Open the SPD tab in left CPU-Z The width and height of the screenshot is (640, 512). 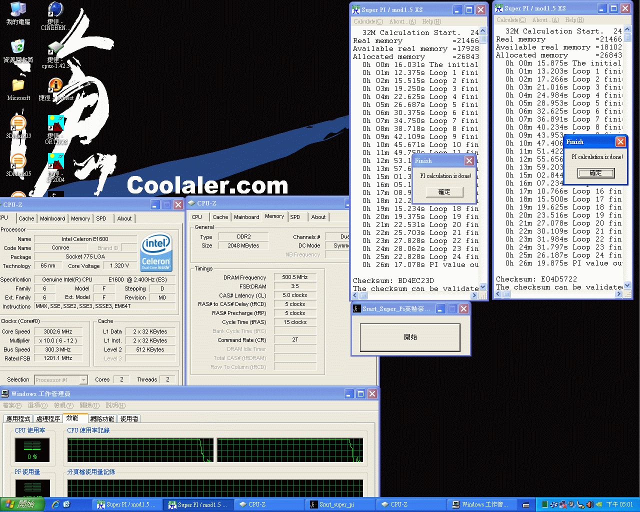[101, 218]
